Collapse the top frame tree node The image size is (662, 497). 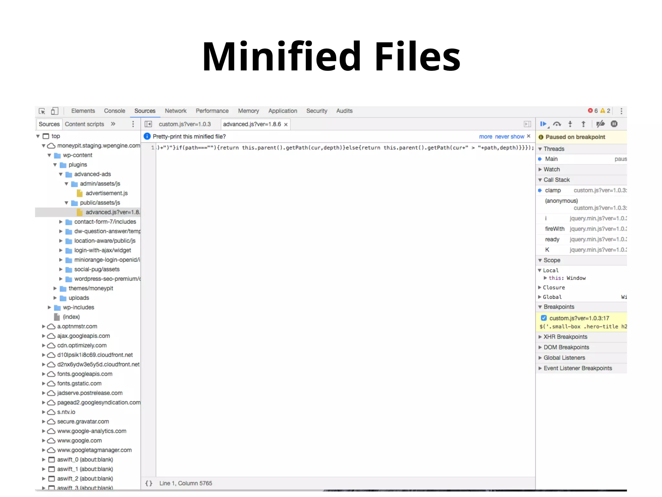point(38,136)
